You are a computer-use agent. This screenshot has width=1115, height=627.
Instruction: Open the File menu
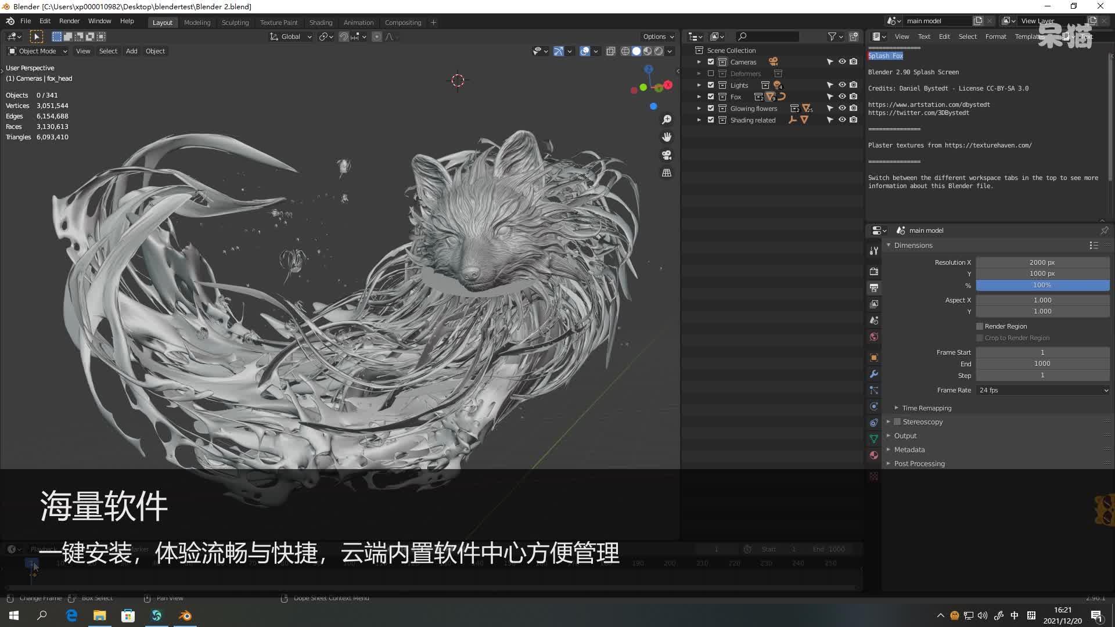point(26,21)
